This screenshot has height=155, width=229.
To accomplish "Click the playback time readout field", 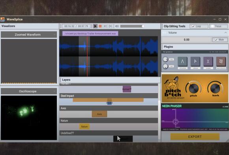I will pyautogui.click(x=76, y=26).
